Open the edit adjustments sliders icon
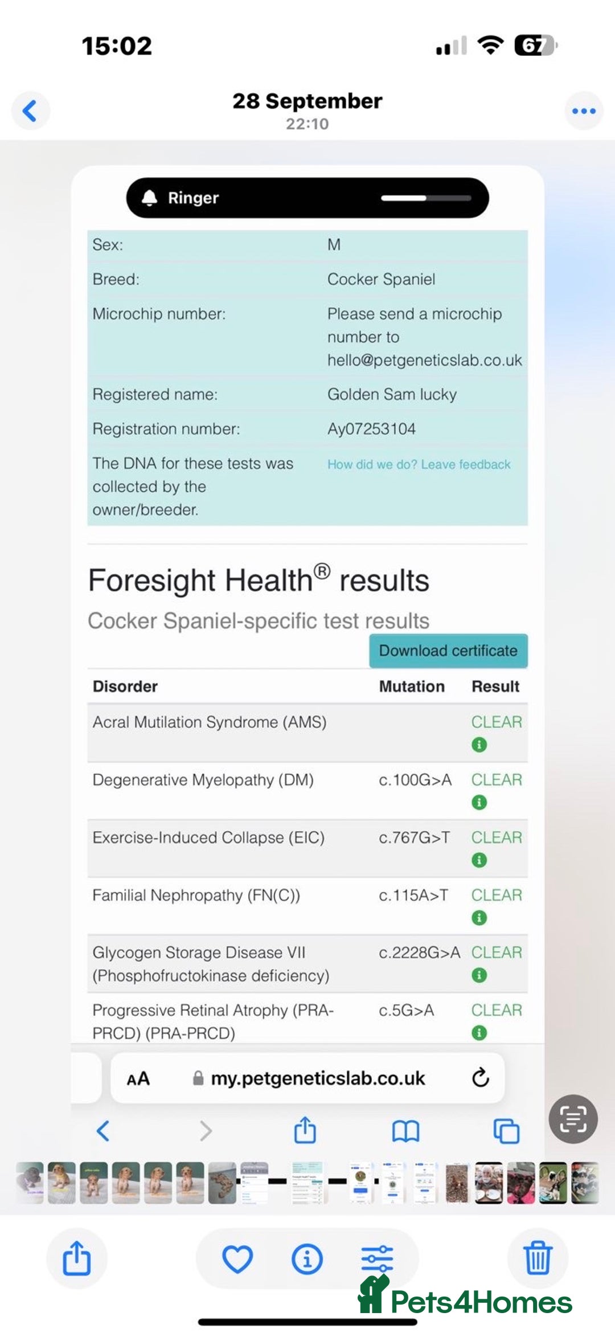 (x=377, y=1258)
